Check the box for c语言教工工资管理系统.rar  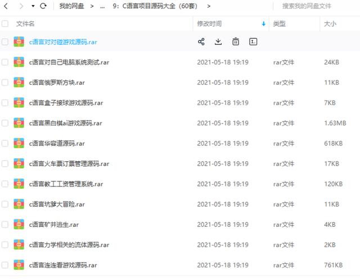click(5, 184)
